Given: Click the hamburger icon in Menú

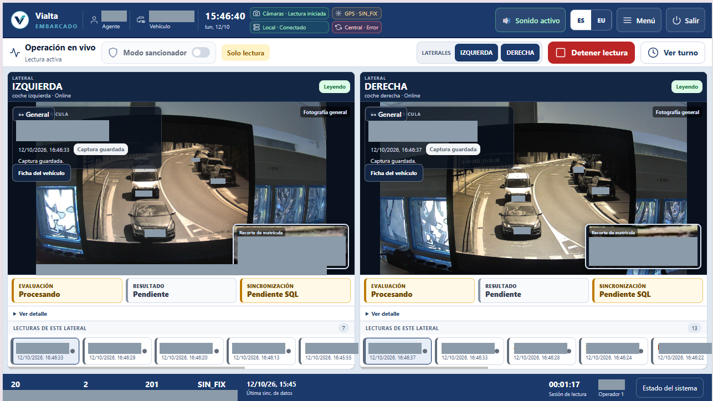Looking at the screenshot, I should (x=628, y=20).
